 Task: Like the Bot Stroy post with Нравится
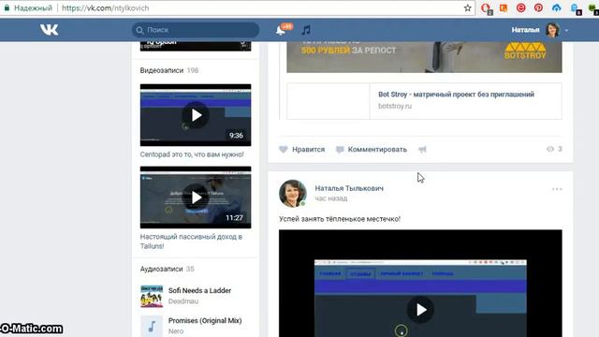coord(301,150)
